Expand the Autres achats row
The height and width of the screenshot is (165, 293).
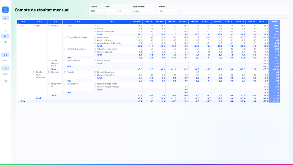tap(95, 37)
